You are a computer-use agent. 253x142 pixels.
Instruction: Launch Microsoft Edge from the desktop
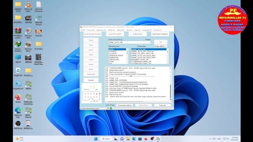pyautogui.click(x=18, y=112)
